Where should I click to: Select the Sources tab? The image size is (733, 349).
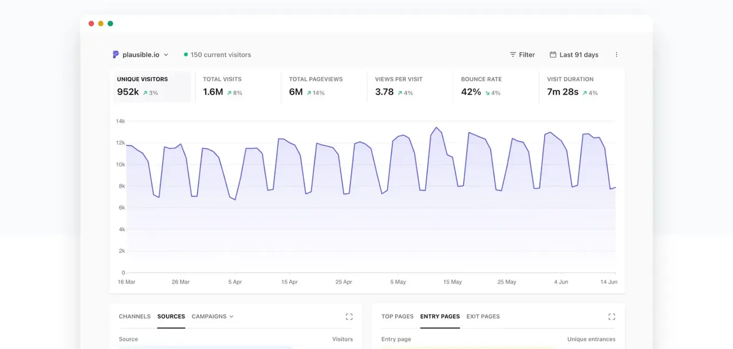[x=171, y=316]
